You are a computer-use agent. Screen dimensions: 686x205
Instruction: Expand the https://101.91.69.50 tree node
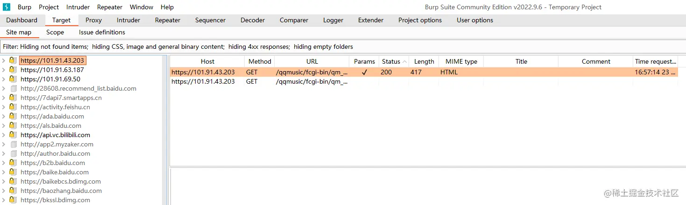pyautogui.click(x=4, y=79)
